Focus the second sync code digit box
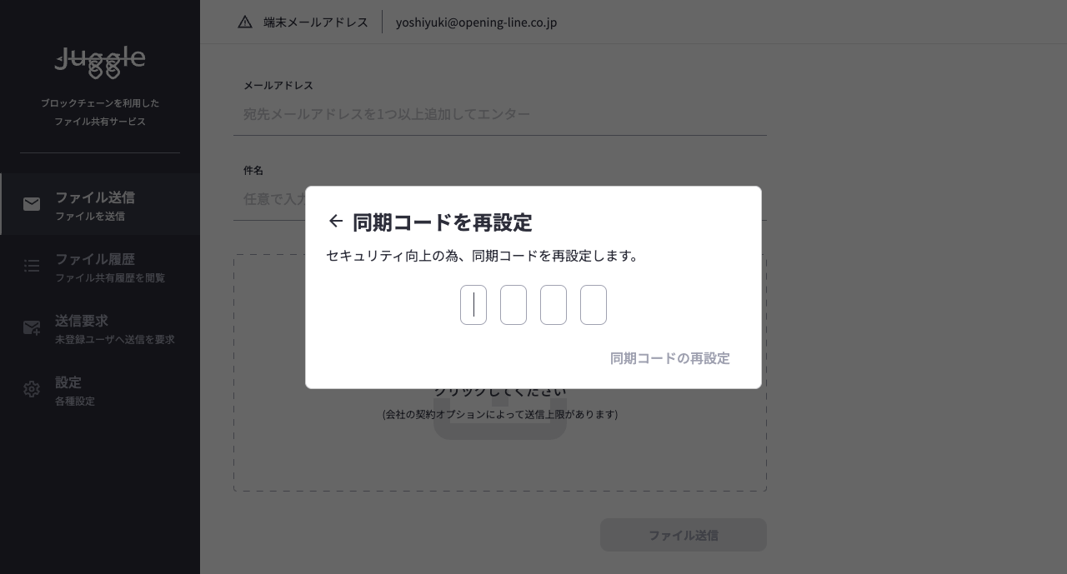1067x574 pixels. click(513, 305)
